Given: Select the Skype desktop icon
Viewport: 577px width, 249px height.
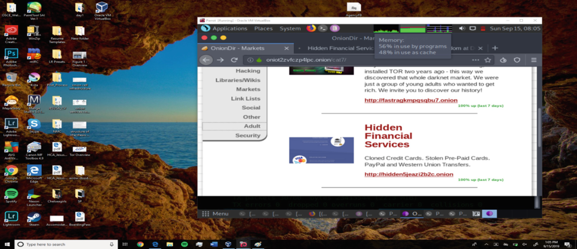Looking at the screenshot, I should point(34,126).
